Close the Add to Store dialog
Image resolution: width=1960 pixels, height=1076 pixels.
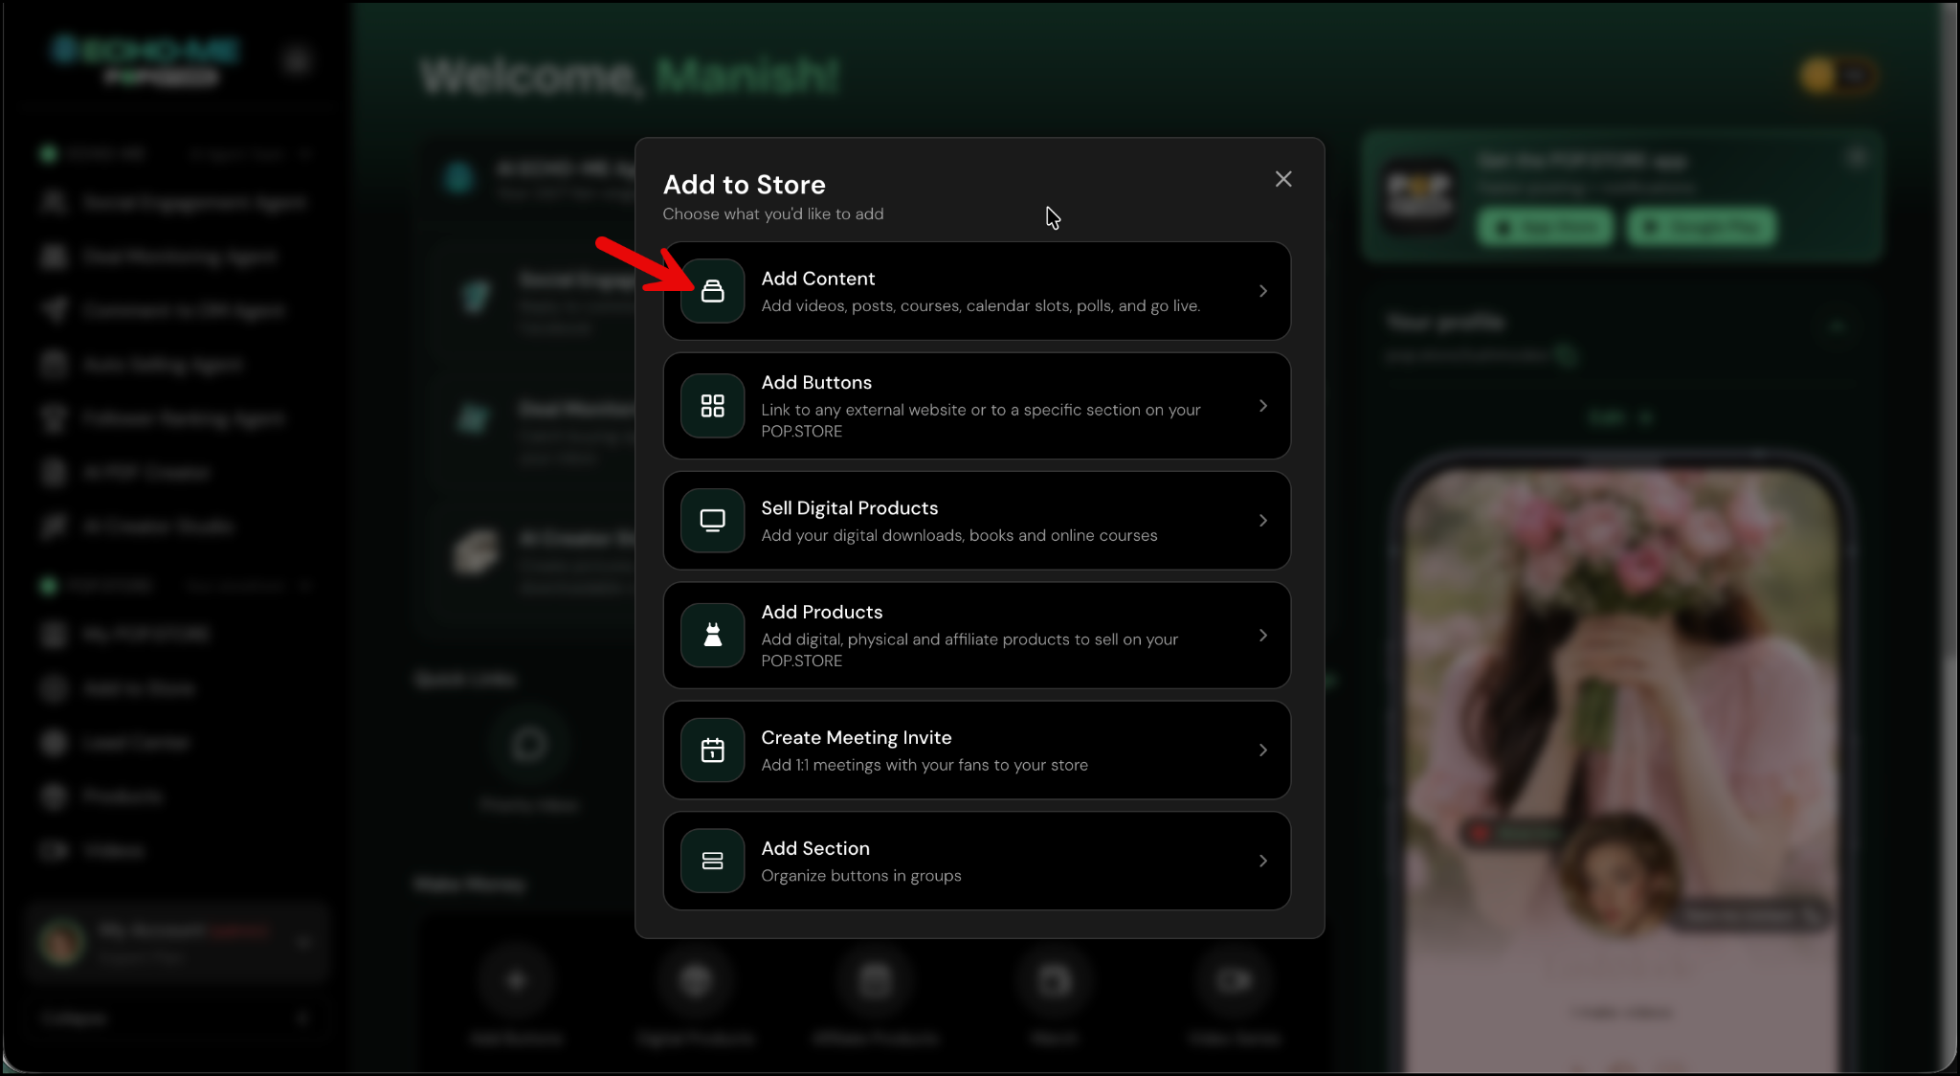click(x=1283, y=179)
